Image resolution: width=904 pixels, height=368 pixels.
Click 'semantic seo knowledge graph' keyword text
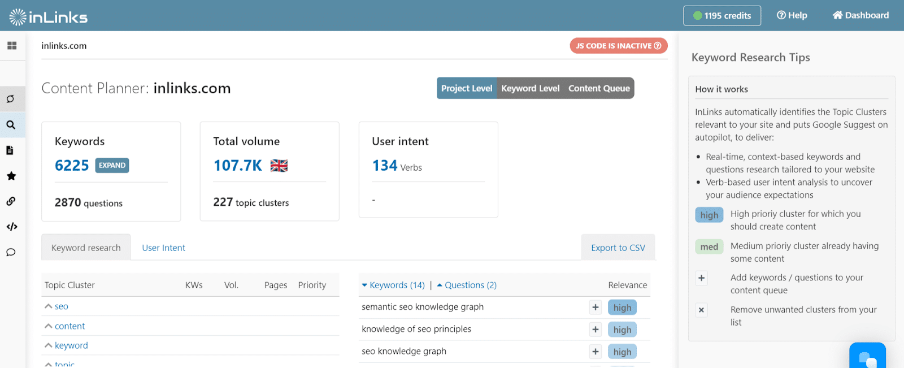423,307
